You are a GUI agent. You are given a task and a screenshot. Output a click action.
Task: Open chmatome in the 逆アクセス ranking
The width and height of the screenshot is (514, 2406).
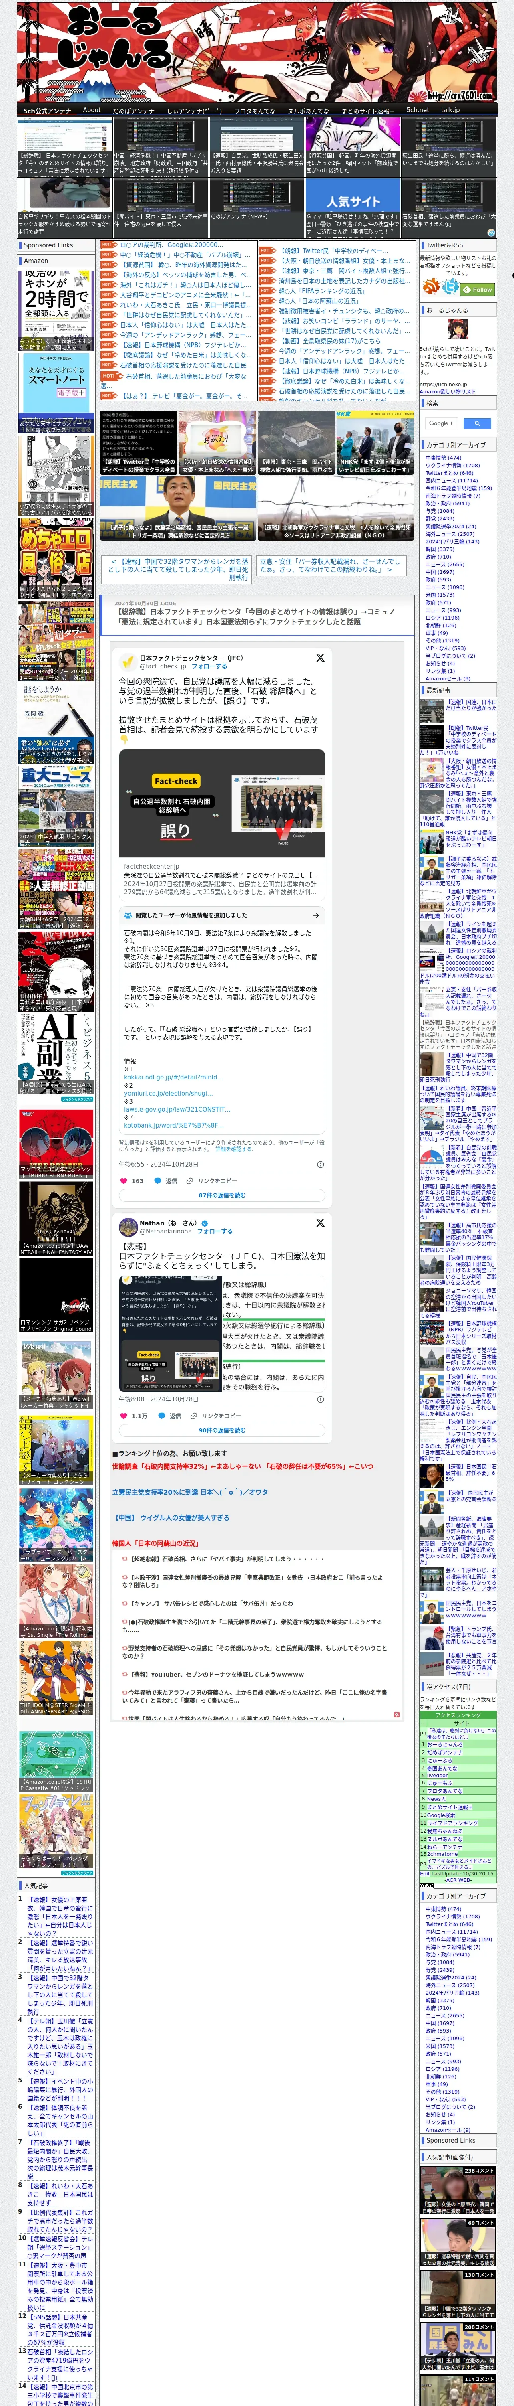coord(443,1854)
